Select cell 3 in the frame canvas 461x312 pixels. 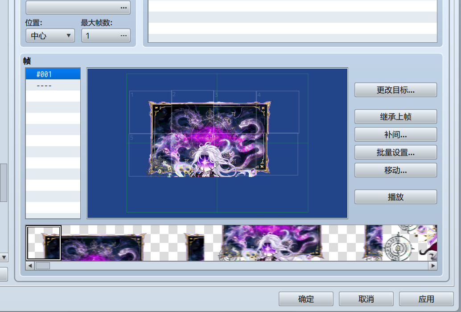click(235, 112)
